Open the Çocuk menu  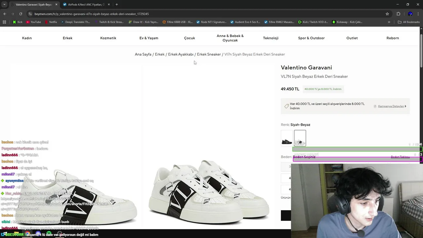[x=189, y=38]
